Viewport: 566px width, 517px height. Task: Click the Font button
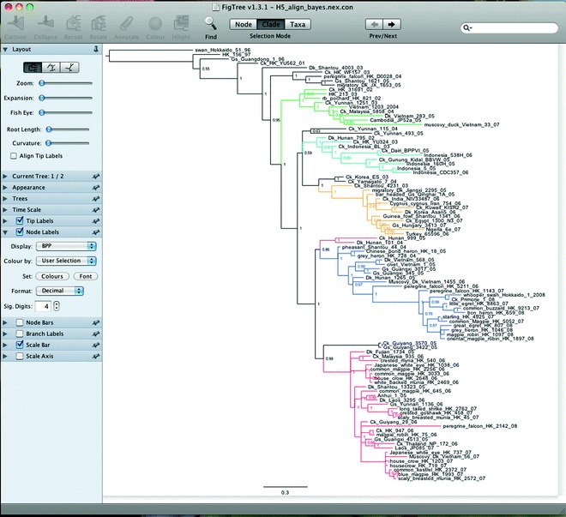point(84,275)
